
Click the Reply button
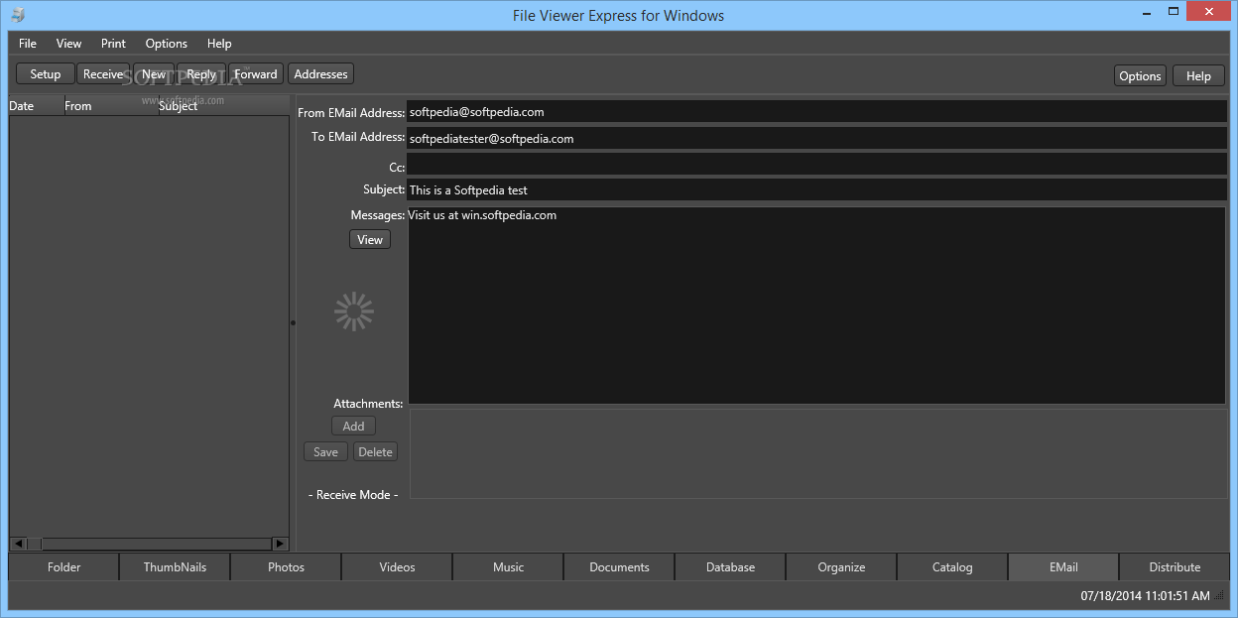coord(201,74)
